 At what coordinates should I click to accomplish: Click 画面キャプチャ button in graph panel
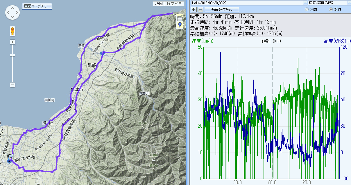point(222,9)
